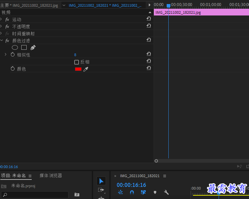The width and height of the screenshot is (249, 199).
Task: Expand the 不透明度 effect properties
Action: click(1, 26)
